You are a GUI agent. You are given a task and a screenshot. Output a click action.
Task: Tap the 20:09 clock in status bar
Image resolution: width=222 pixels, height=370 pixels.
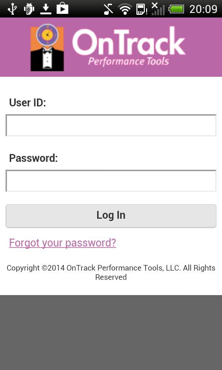point(203,9)
